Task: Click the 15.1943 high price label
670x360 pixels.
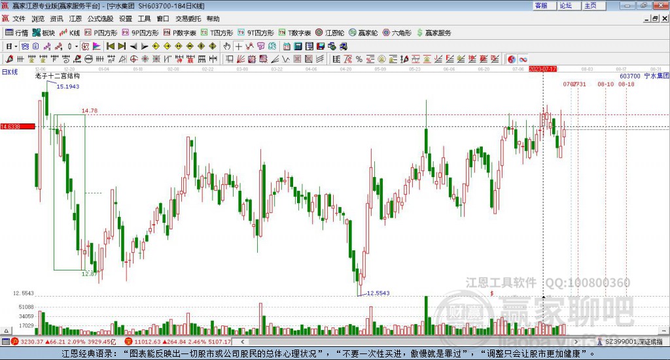Action: point(68,86)
